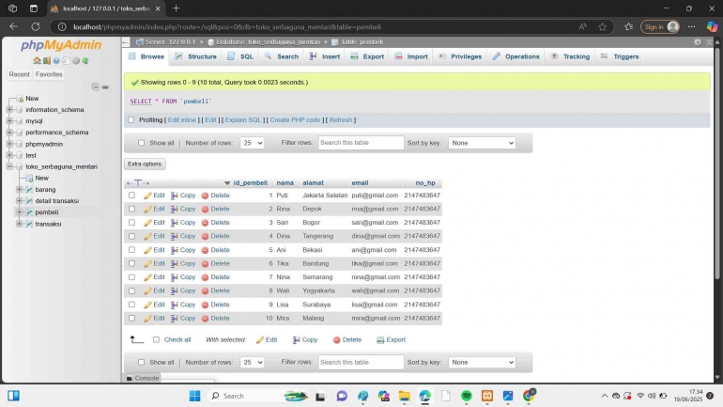Click the Console bar icon

130,379
